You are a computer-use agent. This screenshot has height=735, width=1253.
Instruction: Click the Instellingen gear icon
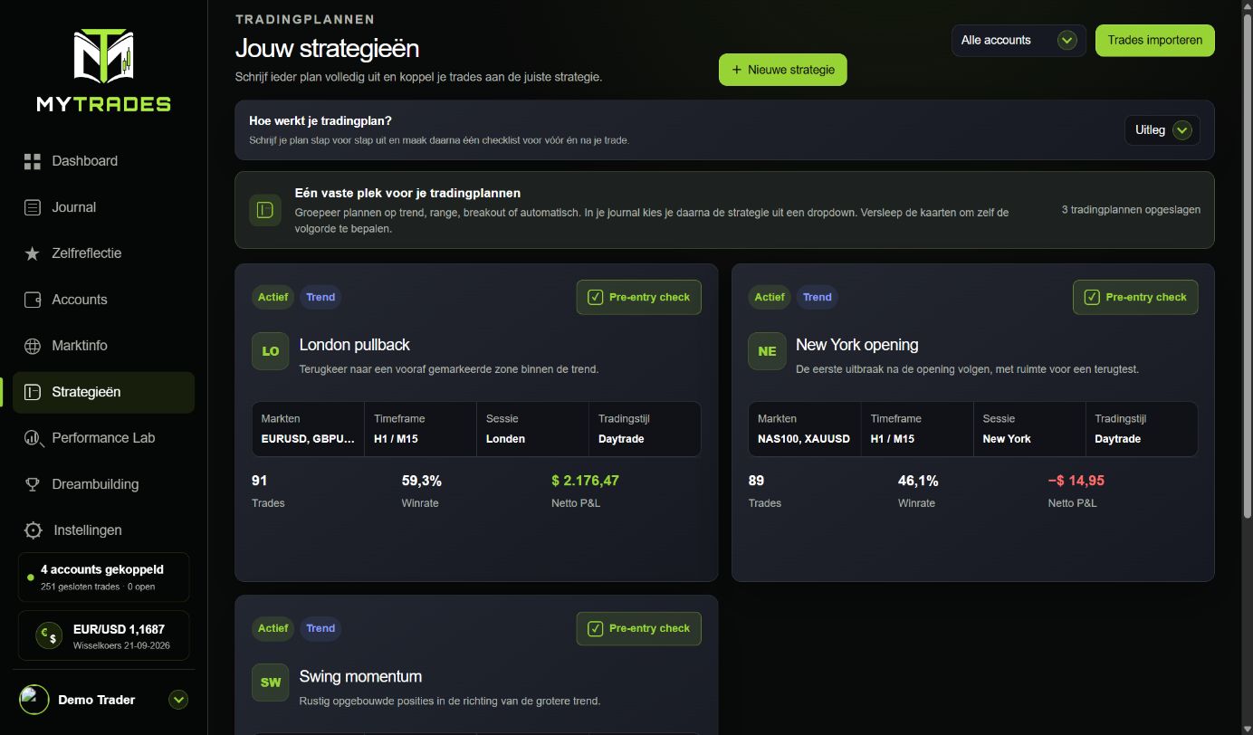(x=33, y=530)
